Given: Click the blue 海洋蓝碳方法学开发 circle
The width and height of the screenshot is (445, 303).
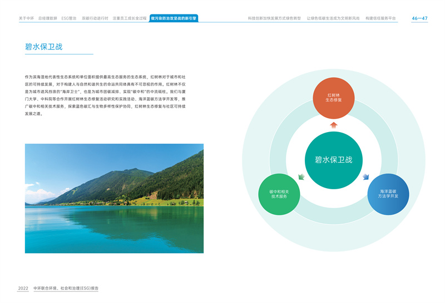Looking at the screenshot, I should [x=388, y=194].
